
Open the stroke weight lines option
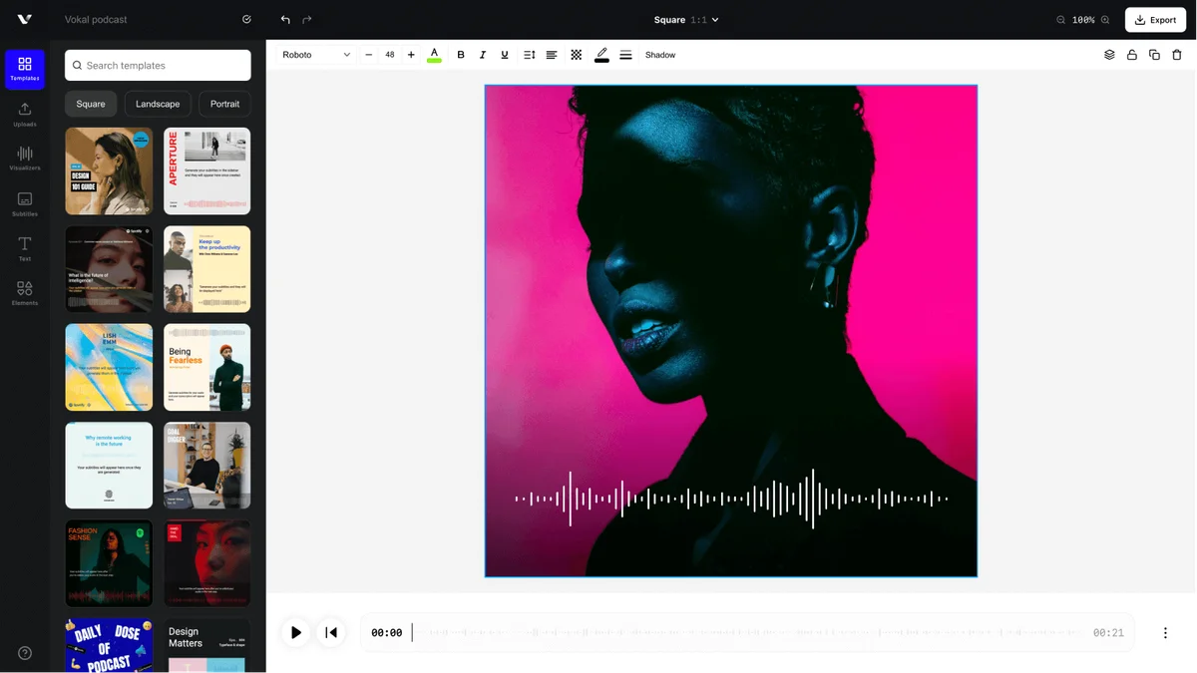pos(625,55)
